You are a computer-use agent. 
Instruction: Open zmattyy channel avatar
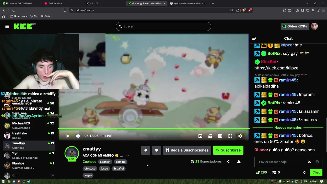pyautogui.click(x=72, y=153)
